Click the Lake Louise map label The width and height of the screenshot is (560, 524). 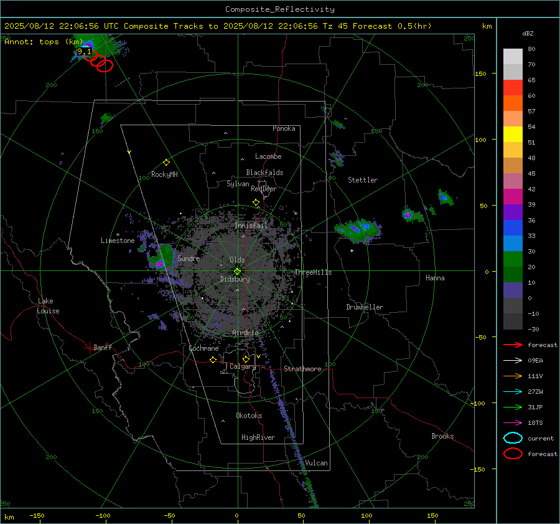[x=48, y=306]
